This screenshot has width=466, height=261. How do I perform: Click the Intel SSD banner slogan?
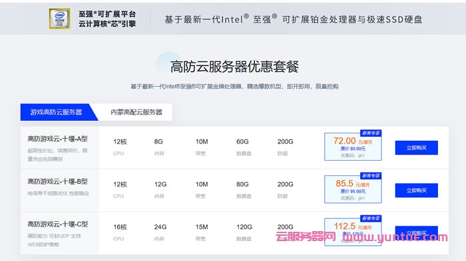coord(294,19)
